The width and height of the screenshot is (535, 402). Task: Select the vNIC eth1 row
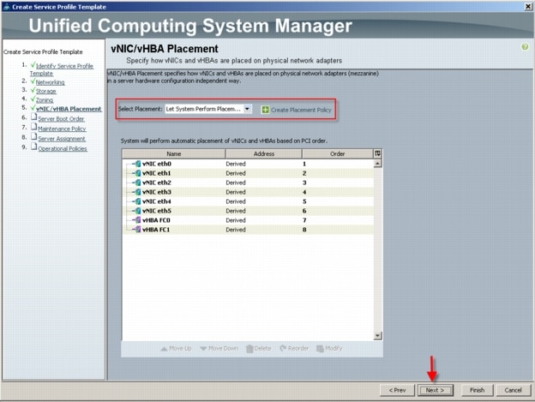tap(248, 173)
